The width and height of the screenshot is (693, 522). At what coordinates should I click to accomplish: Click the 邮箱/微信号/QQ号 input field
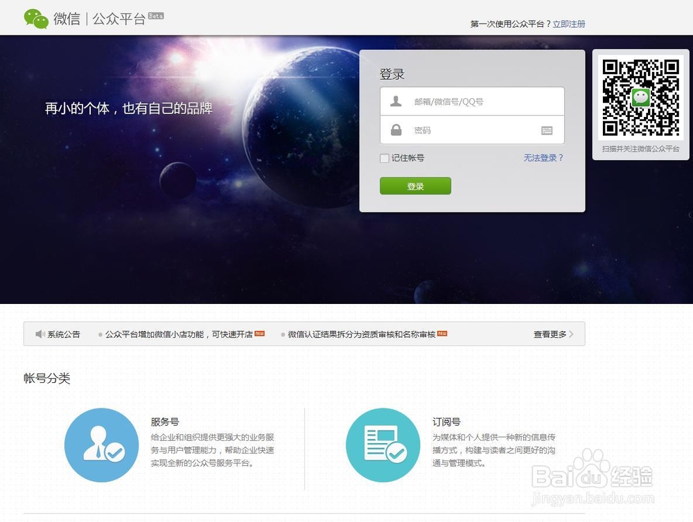click(472, 102)
